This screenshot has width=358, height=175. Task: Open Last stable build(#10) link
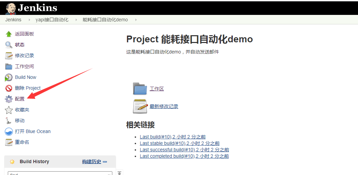click(x=180, y=143)
